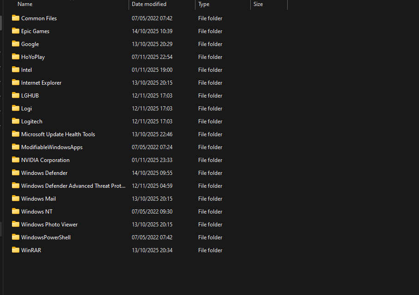Select the Windows Defender folder icon

coord(16,173)
